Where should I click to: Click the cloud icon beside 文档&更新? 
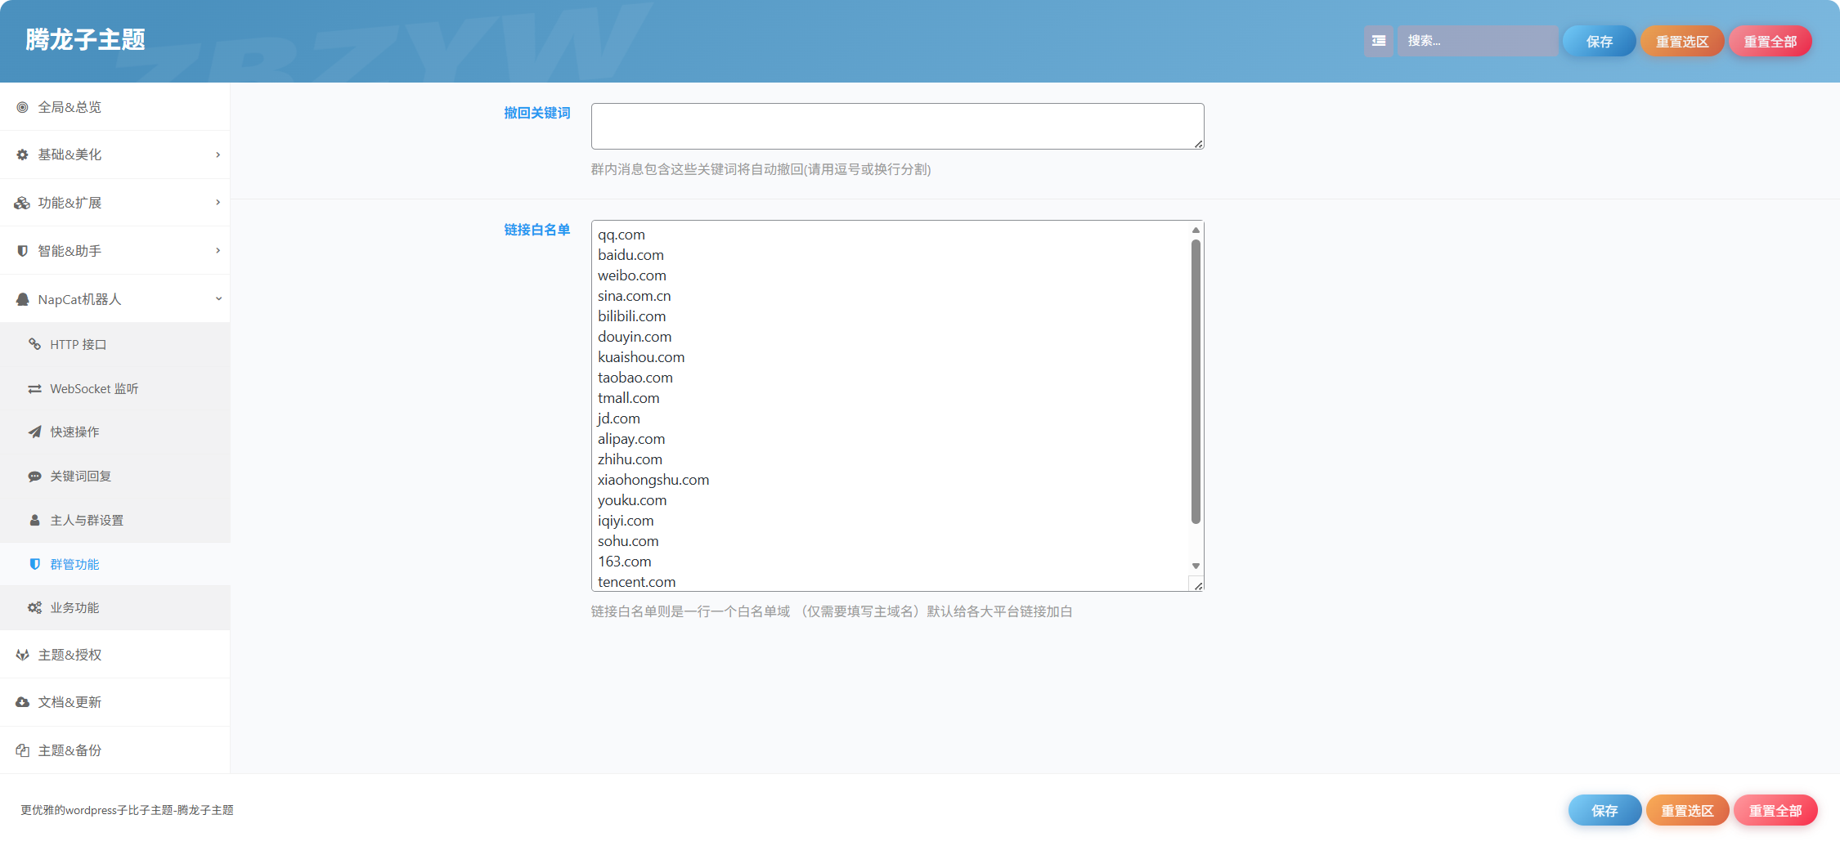pos(23,702)
